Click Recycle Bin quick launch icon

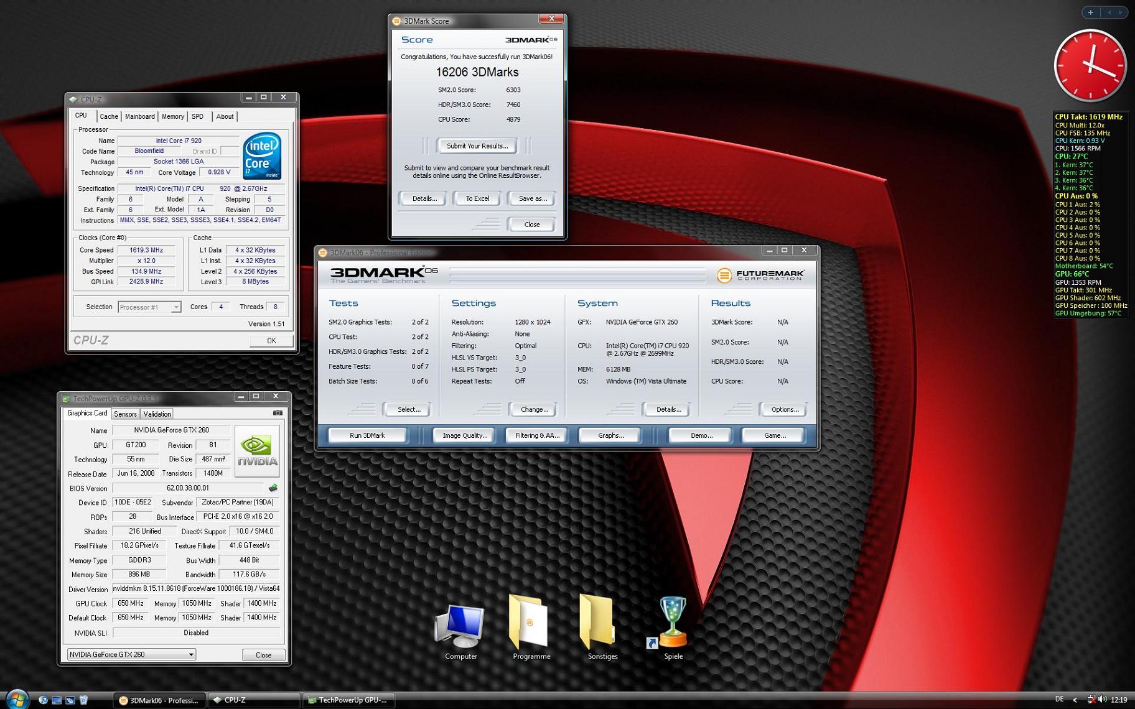(83, 700)
